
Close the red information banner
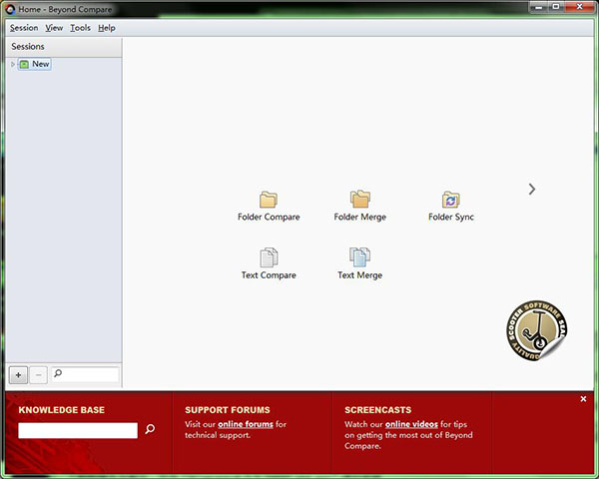click(x=584, y=399)
